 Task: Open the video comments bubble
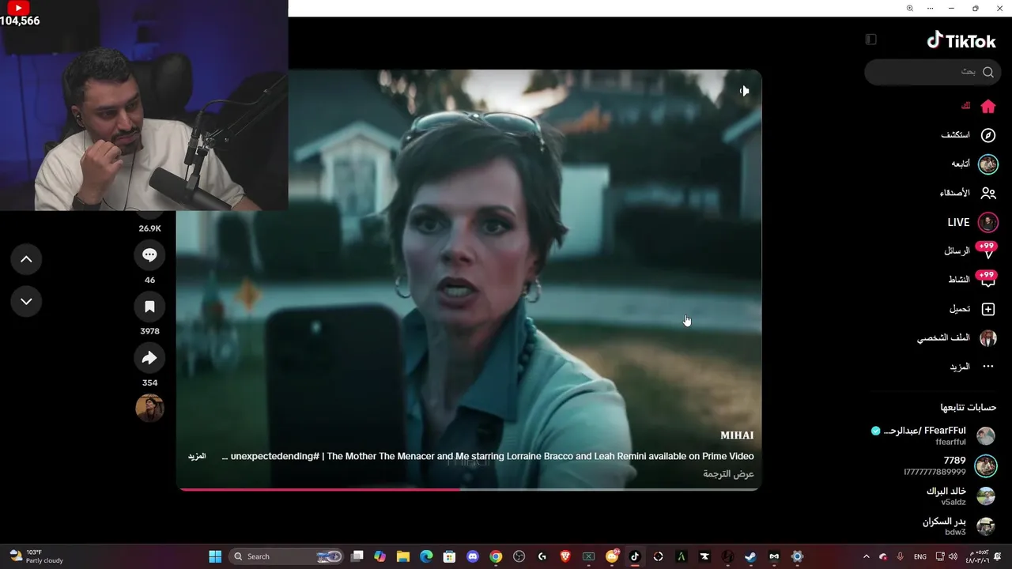pyautogui.click(x=149, y=255)
